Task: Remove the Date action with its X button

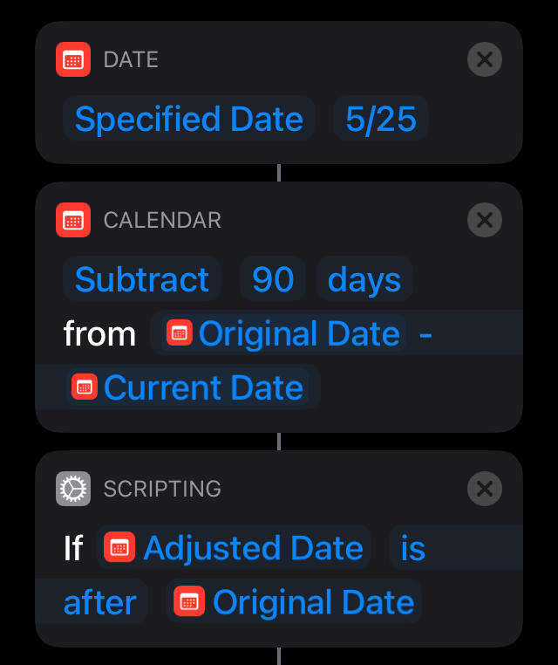Action: tap(484, 59)
